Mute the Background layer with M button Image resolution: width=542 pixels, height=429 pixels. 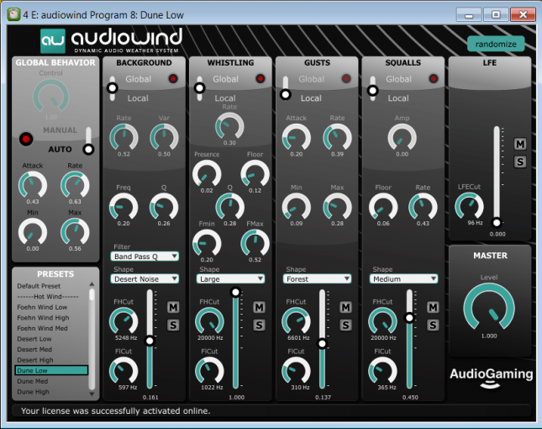[173, 307]
